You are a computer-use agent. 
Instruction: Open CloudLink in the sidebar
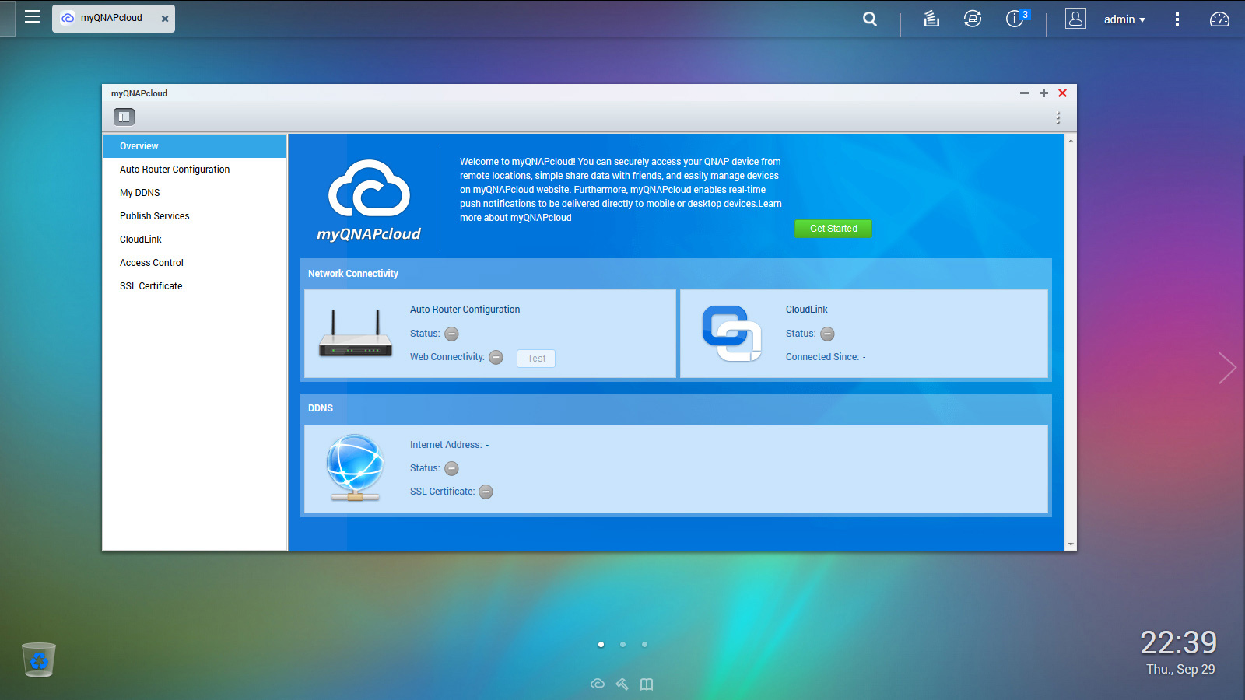point(195,240)
